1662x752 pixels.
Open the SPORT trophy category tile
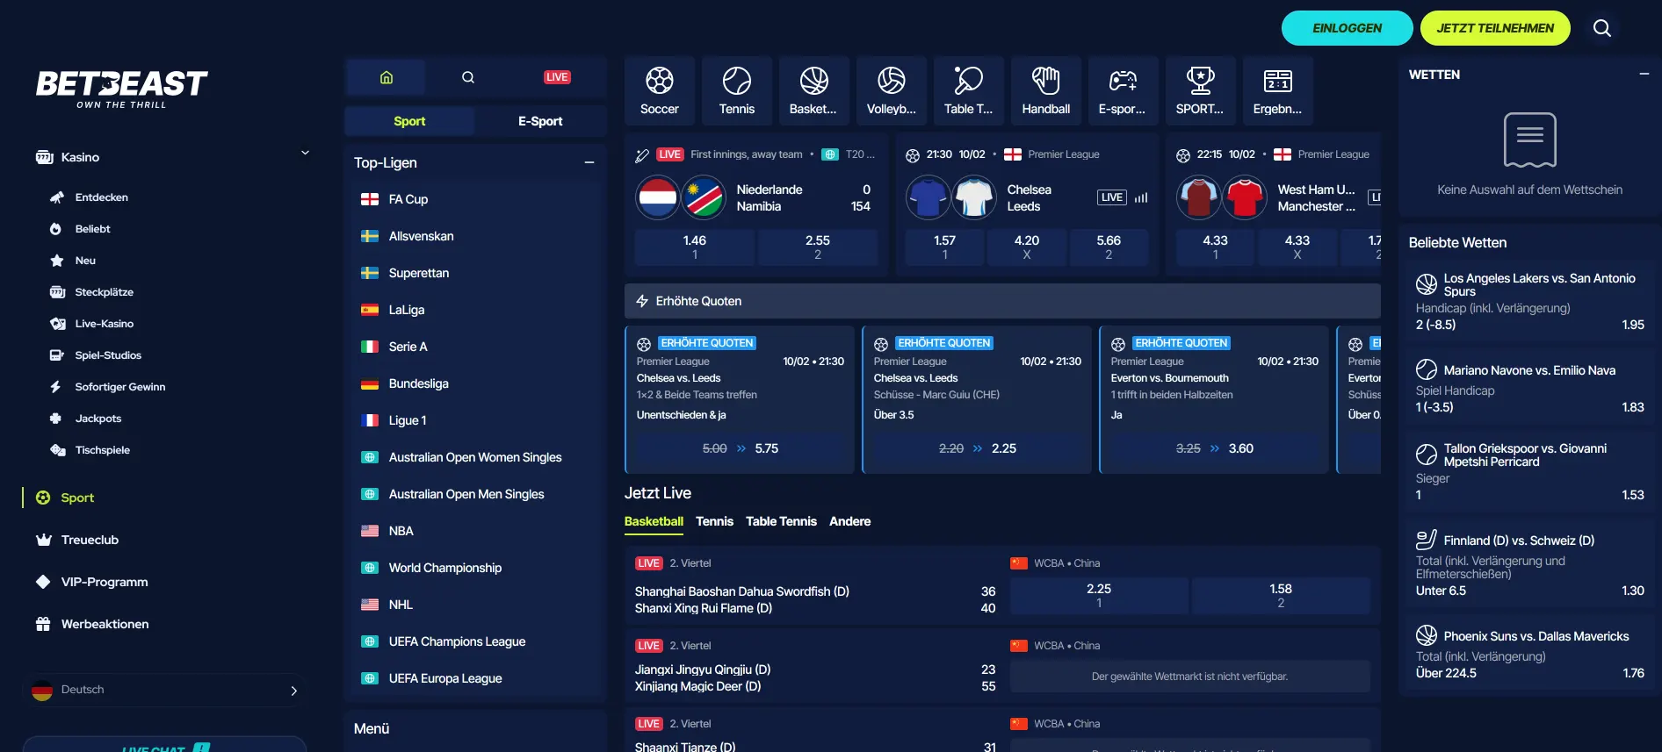click(1200, 90)
